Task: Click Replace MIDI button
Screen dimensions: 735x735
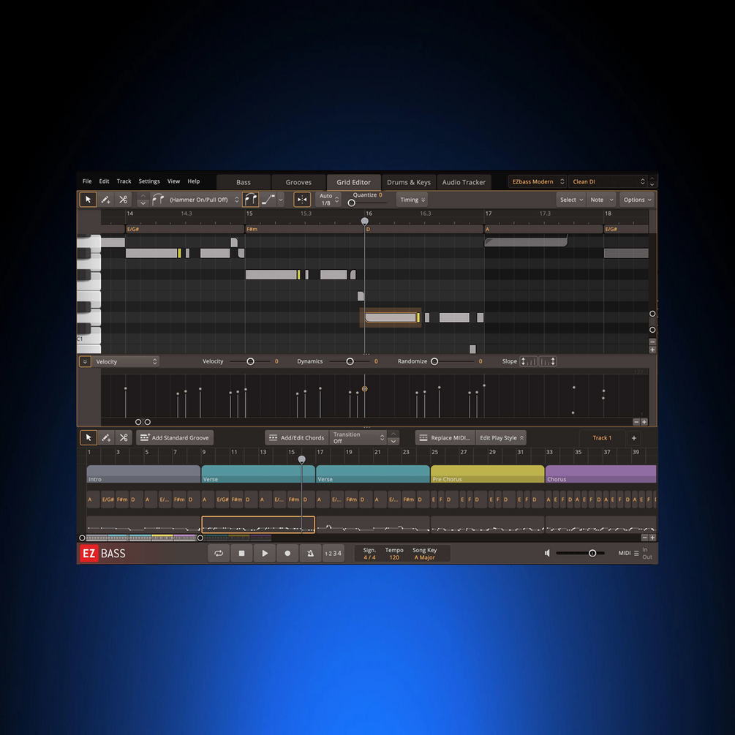Action: point(445,438)
